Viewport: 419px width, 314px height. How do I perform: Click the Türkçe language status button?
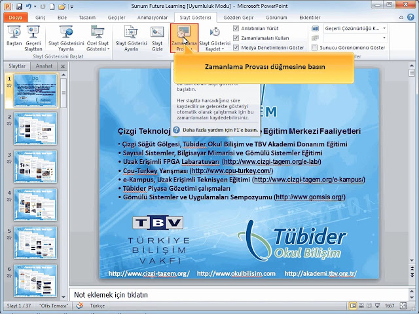tap(98, 305)
